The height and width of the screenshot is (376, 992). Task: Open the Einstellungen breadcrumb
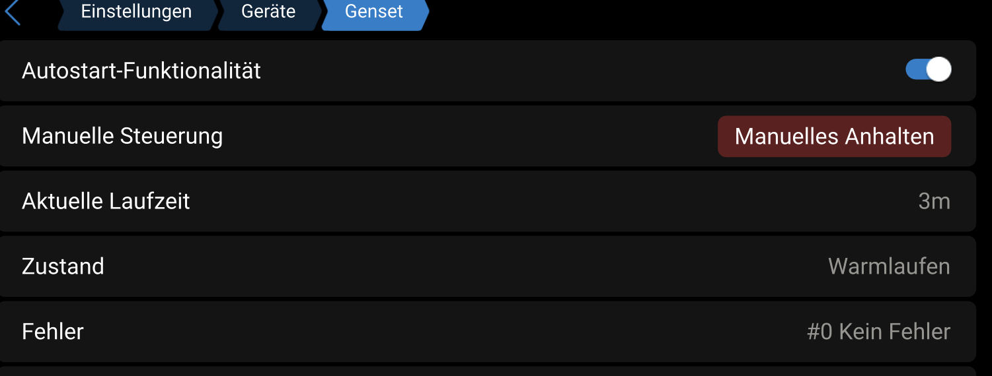136,12
